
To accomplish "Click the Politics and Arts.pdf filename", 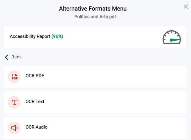I will tap(95, 17).
